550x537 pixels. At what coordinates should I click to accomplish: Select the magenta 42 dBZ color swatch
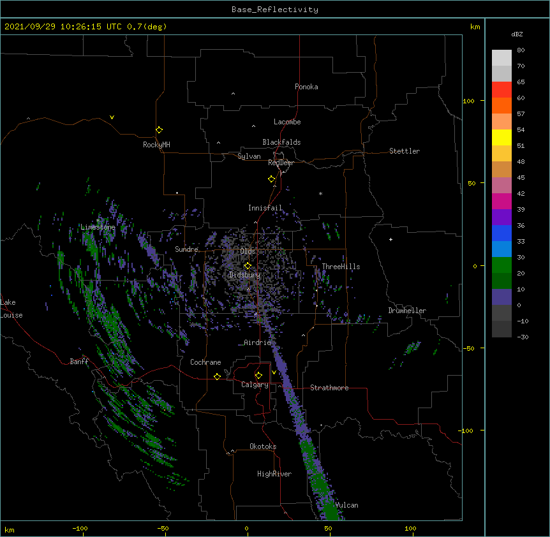point(502,201)
